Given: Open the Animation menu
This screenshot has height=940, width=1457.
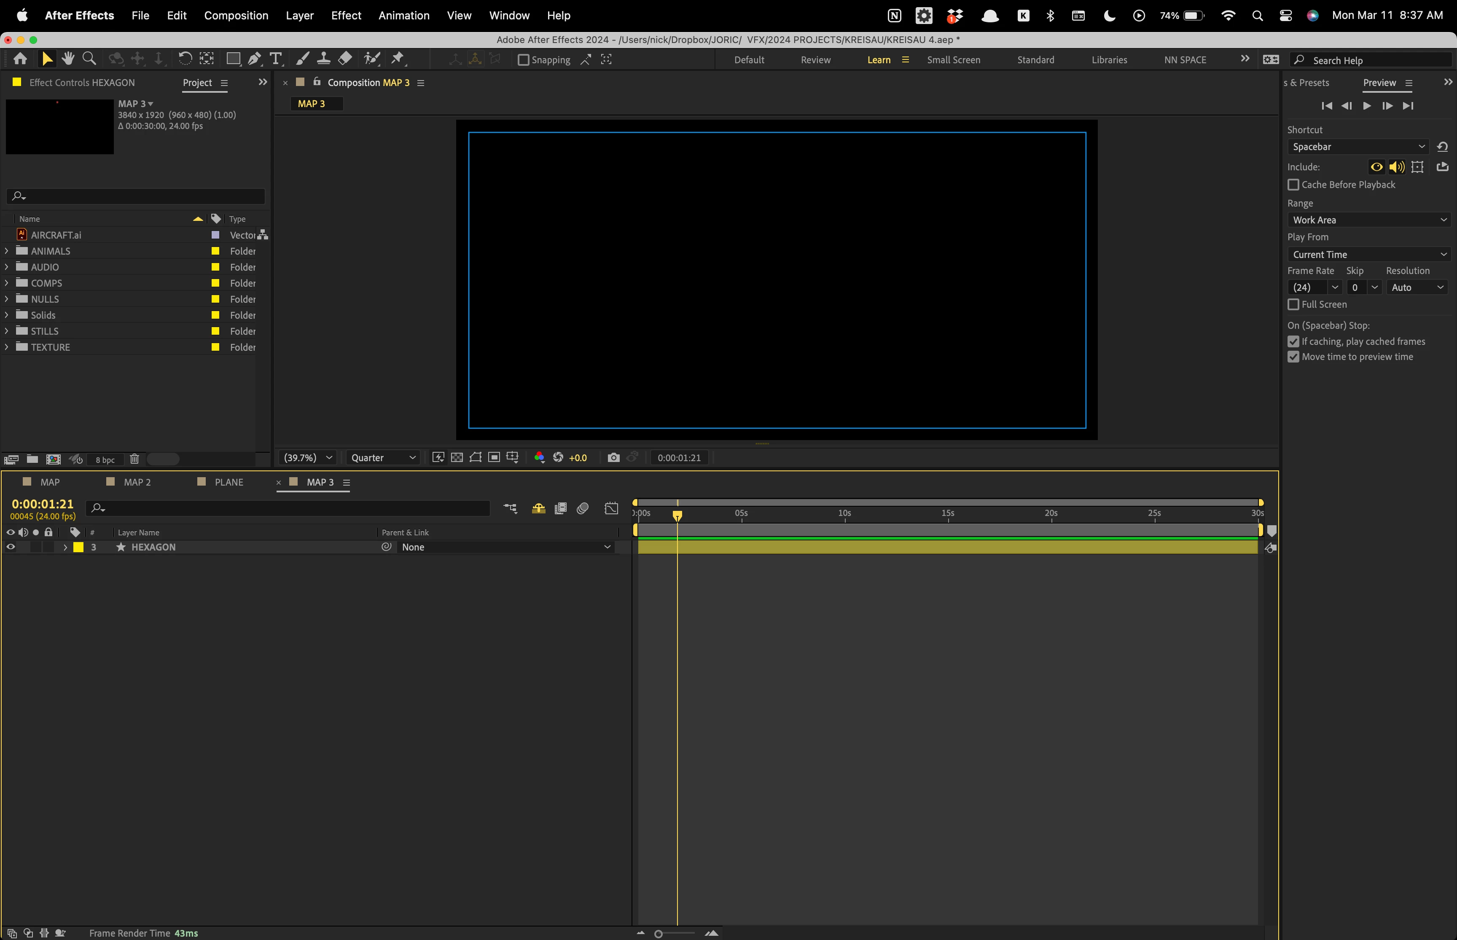Looking at the screenshot, I should click(x=403, y=15).
